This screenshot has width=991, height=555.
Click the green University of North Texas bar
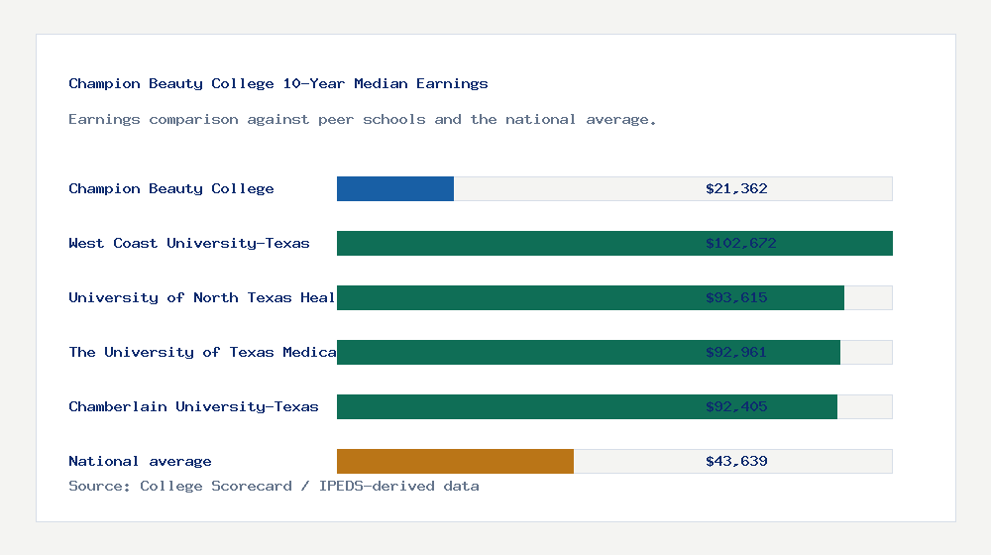coord(591,297)
